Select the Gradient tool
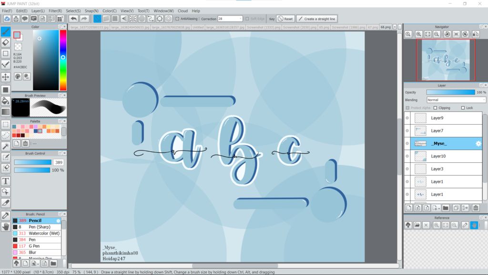Viewport: 488px width, 275px height. (x=6, y=111)
